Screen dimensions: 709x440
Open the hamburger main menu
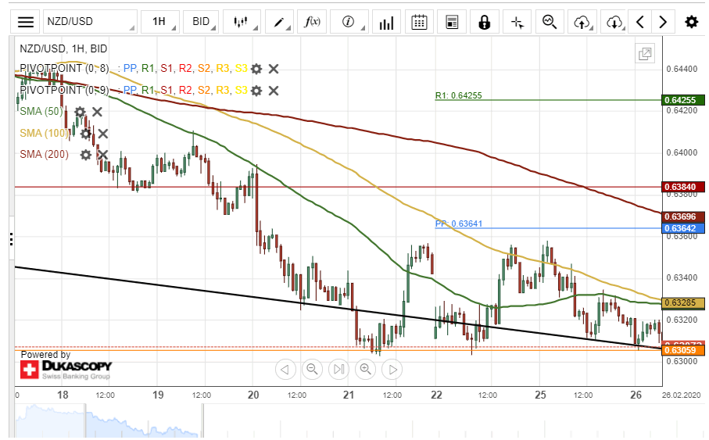(25, 22)
